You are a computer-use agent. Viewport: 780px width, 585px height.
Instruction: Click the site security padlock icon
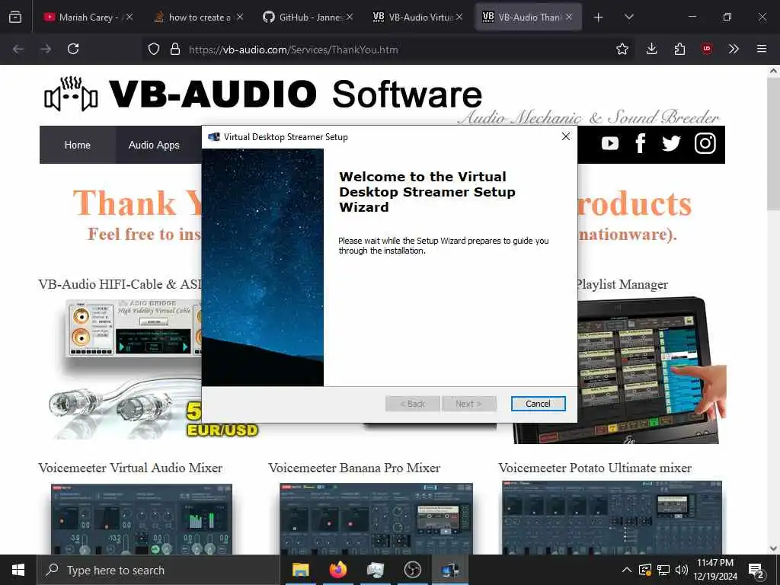[x=175, y=49]
